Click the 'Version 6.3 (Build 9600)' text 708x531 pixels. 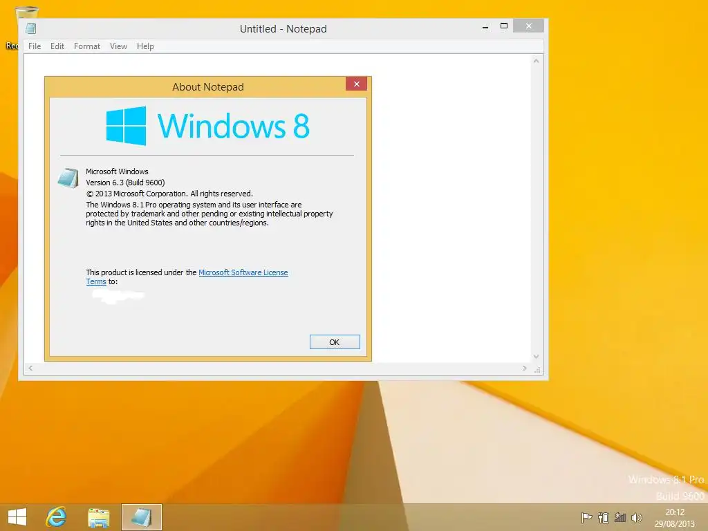125,183
